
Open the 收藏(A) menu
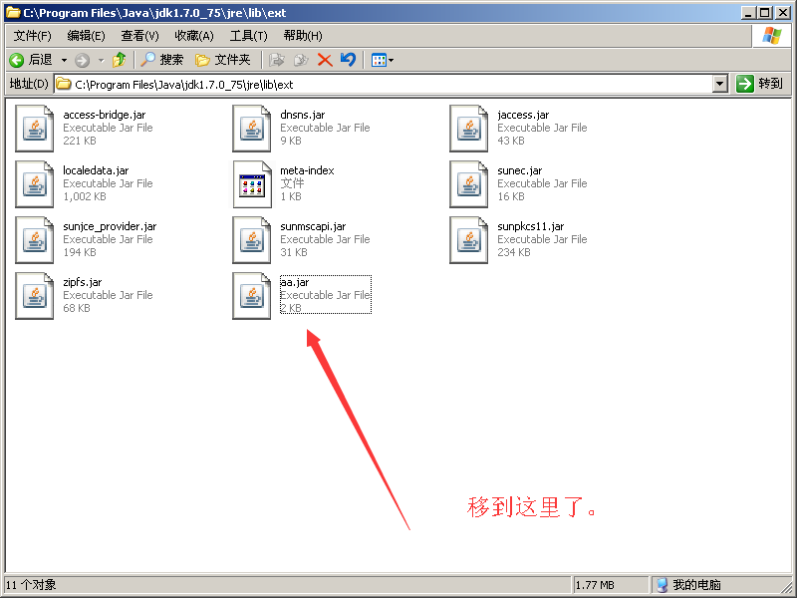click(x=194, y=36)
